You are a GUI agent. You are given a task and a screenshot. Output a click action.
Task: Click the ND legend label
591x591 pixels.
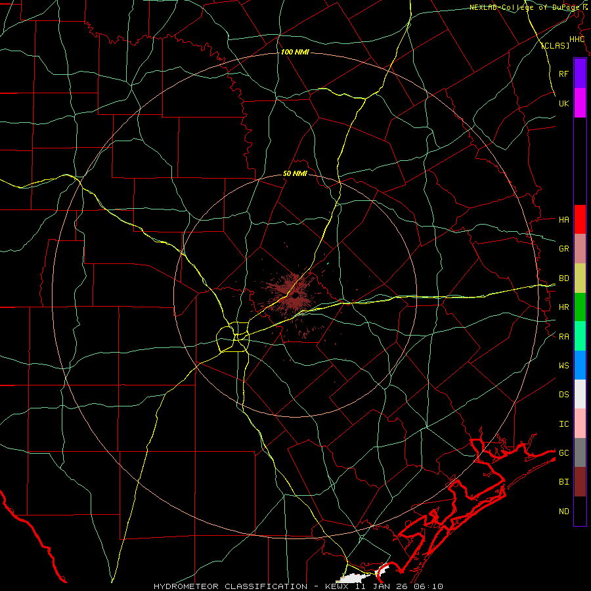(x=563, y=511)
